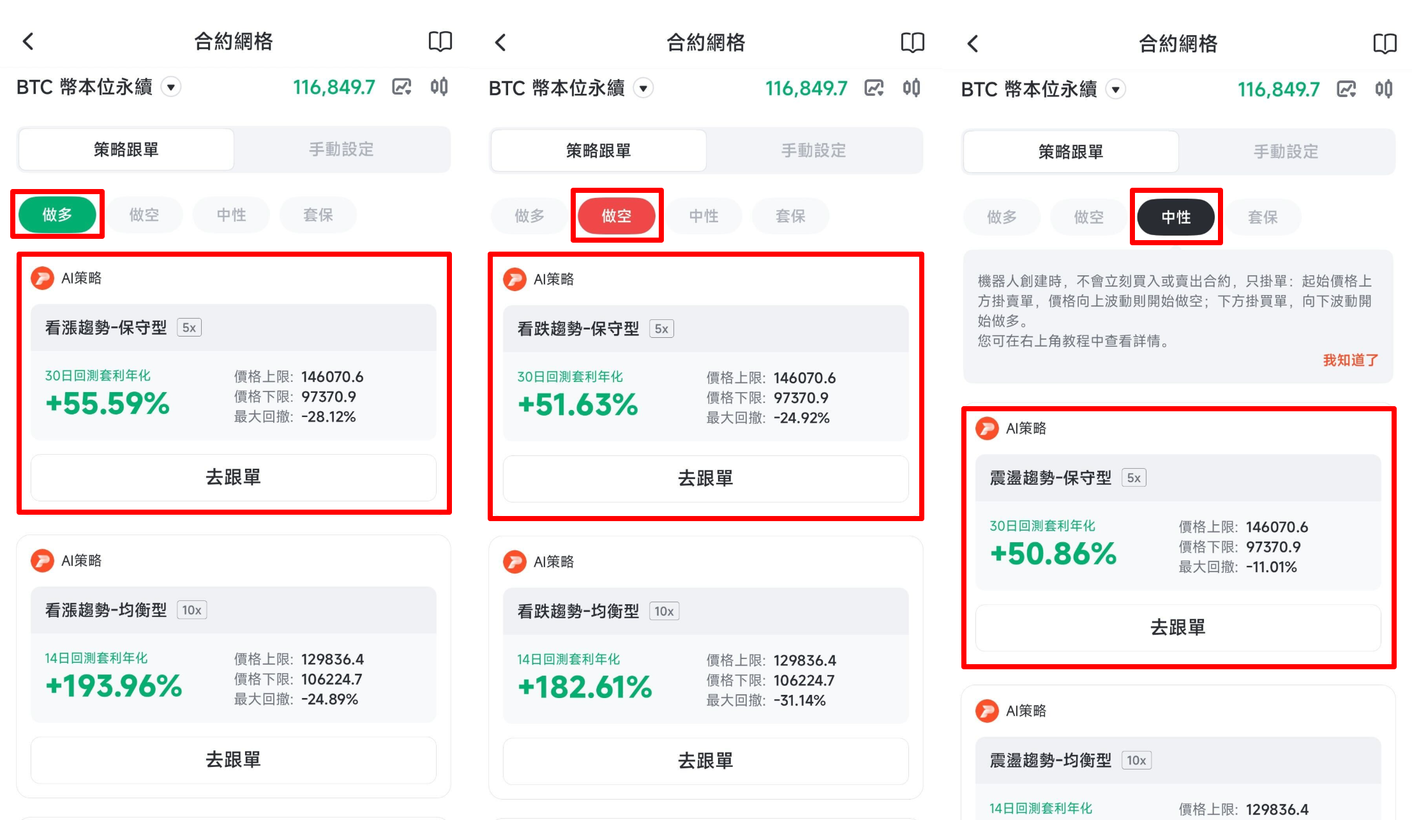Open the candlestick market data icon

point(440,87)
